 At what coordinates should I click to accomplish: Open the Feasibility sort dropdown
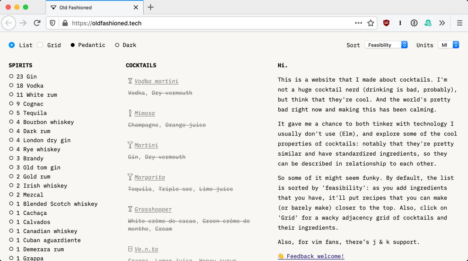tap(386, 44)
